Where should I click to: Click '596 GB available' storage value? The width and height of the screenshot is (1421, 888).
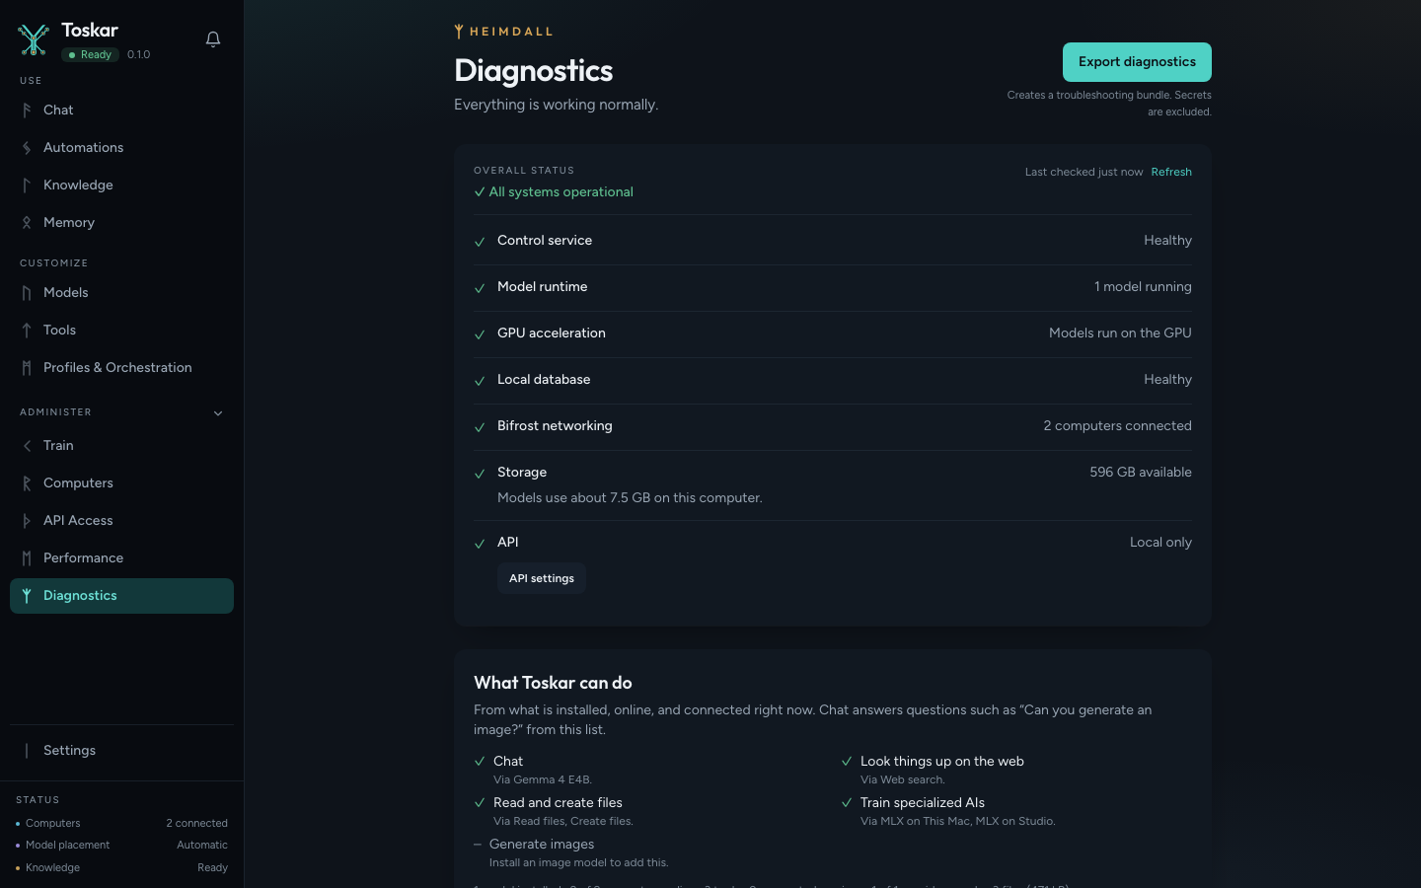pos(1141,473)
